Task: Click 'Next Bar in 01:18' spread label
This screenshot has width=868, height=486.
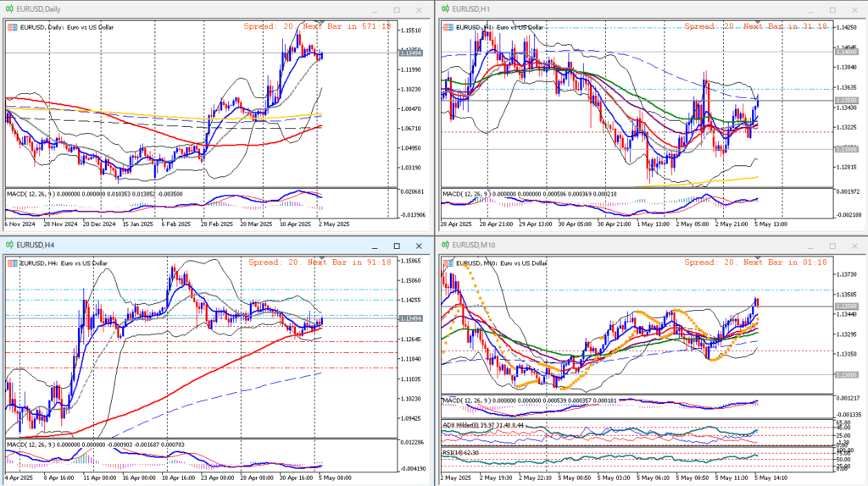Action: 755,262
